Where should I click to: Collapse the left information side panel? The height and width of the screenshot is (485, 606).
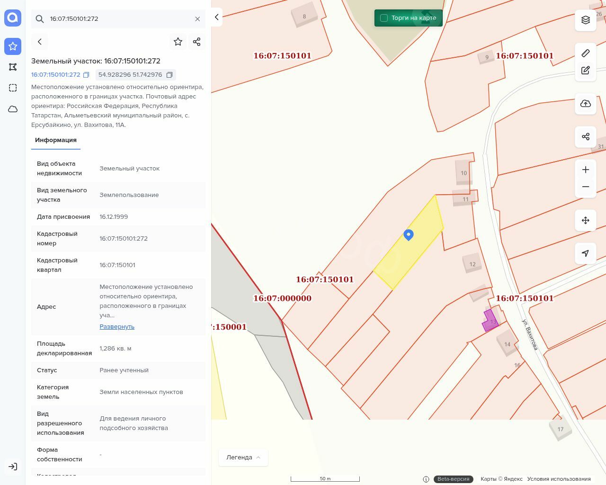[216, 17]
